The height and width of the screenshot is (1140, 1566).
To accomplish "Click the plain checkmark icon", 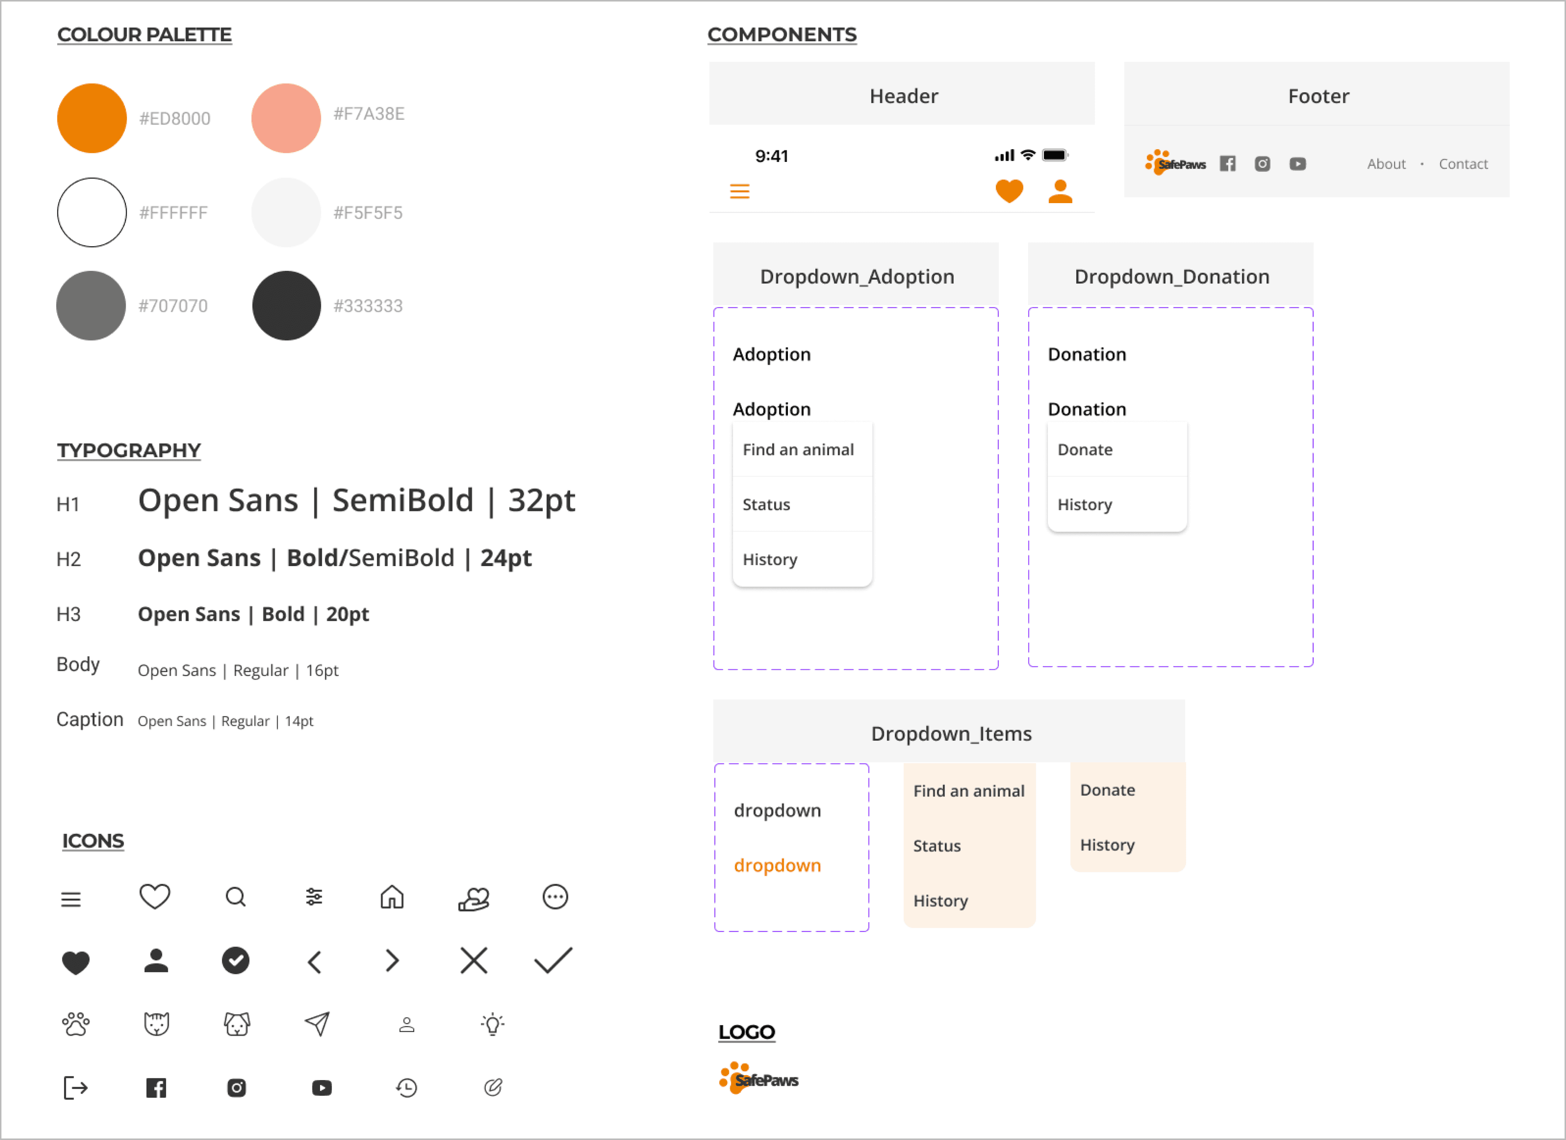I will click(554, 960).
